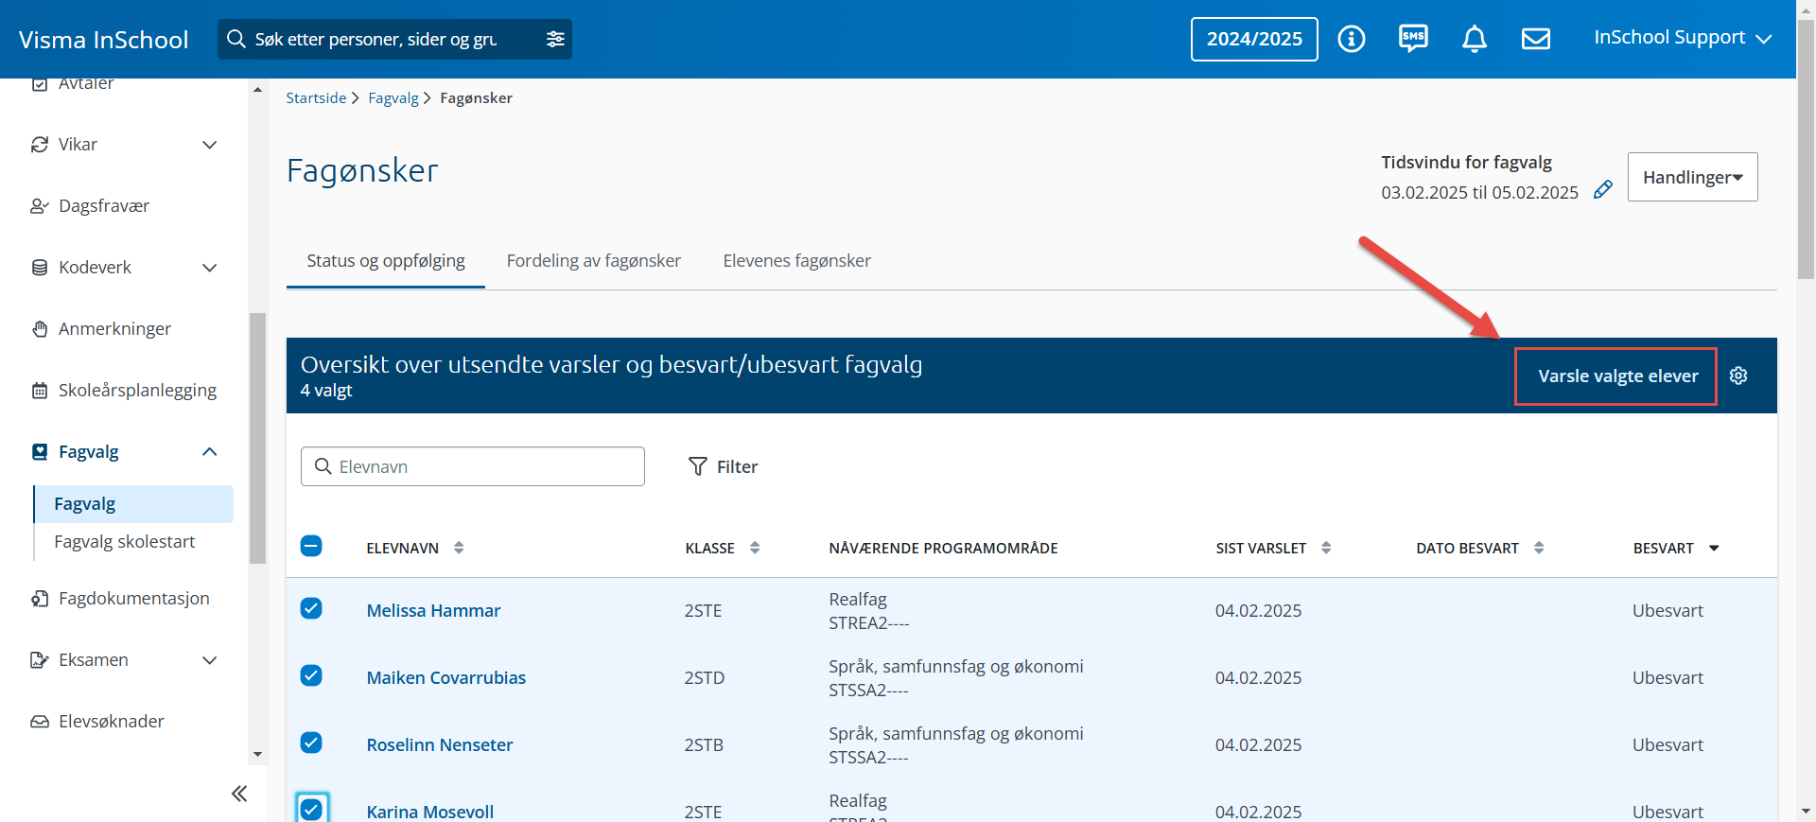This screenshot has height=822, width=1816.
Task: Focus the Elevnavn search field
Action: tap(473, 466)
